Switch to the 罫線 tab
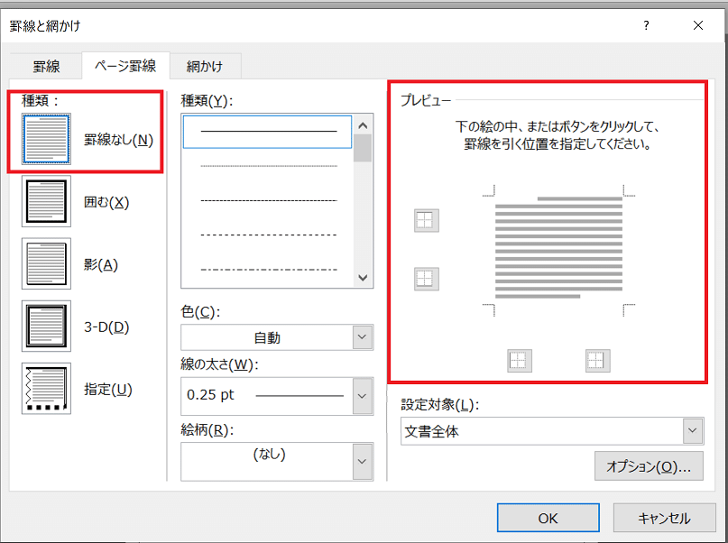The width and height of the screenshot is (728, 543). pos(46,66)
